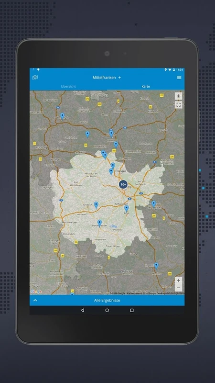Open the 10+ cluster marker near Nürnberg
The image size is (215, 383).
coord(123,184)
